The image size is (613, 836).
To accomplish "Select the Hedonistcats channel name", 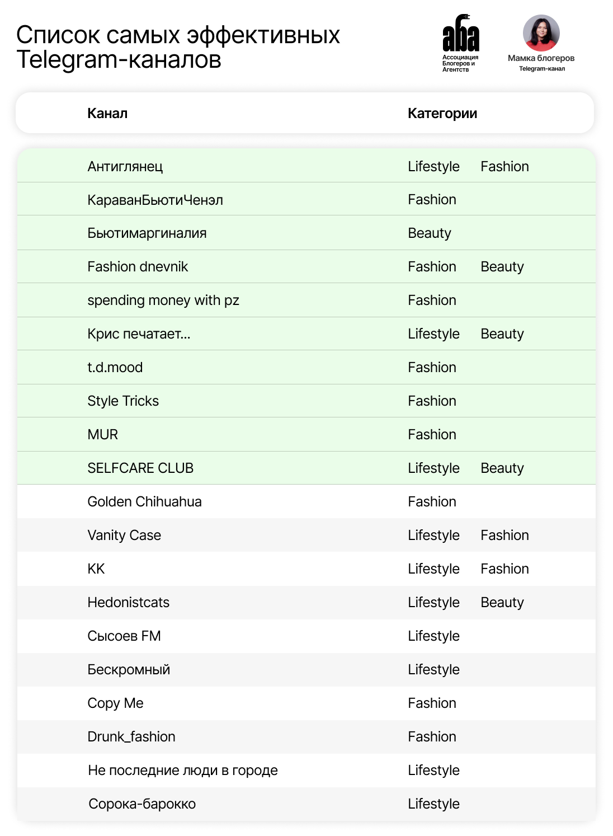I will click(128, 603).
